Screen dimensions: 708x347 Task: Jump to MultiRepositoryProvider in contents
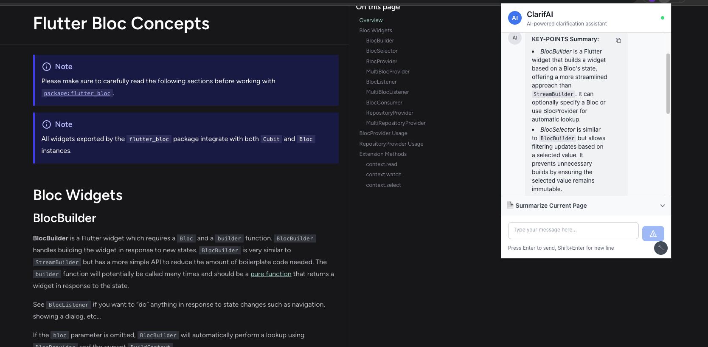(x=396, y=123)
